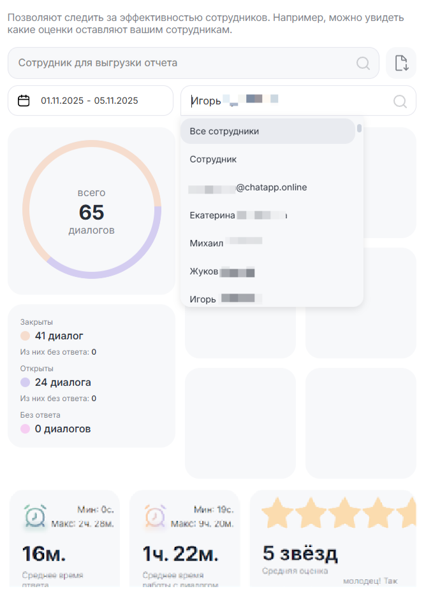Click search magnifier in report employee field

(x=363, y=63)
